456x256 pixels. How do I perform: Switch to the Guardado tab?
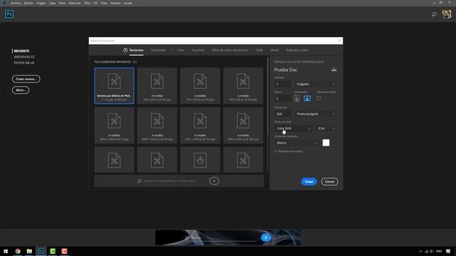tap(158, 50)
